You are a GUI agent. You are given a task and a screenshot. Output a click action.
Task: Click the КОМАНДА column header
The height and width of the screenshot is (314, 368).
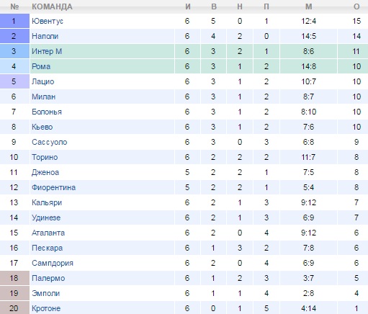point(52,6)
